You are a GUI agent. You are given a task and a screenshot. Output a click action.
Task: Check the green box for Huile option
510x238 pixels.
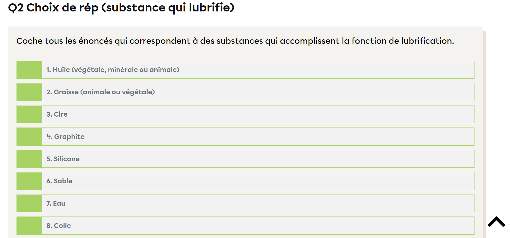(x=29, y=70)
